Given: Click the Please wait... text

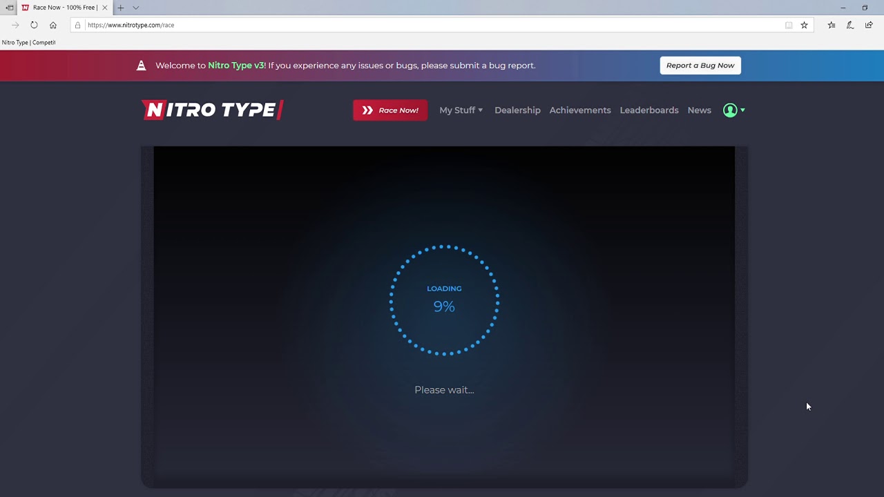Looking at the screenshot, I should click(444, 390).
